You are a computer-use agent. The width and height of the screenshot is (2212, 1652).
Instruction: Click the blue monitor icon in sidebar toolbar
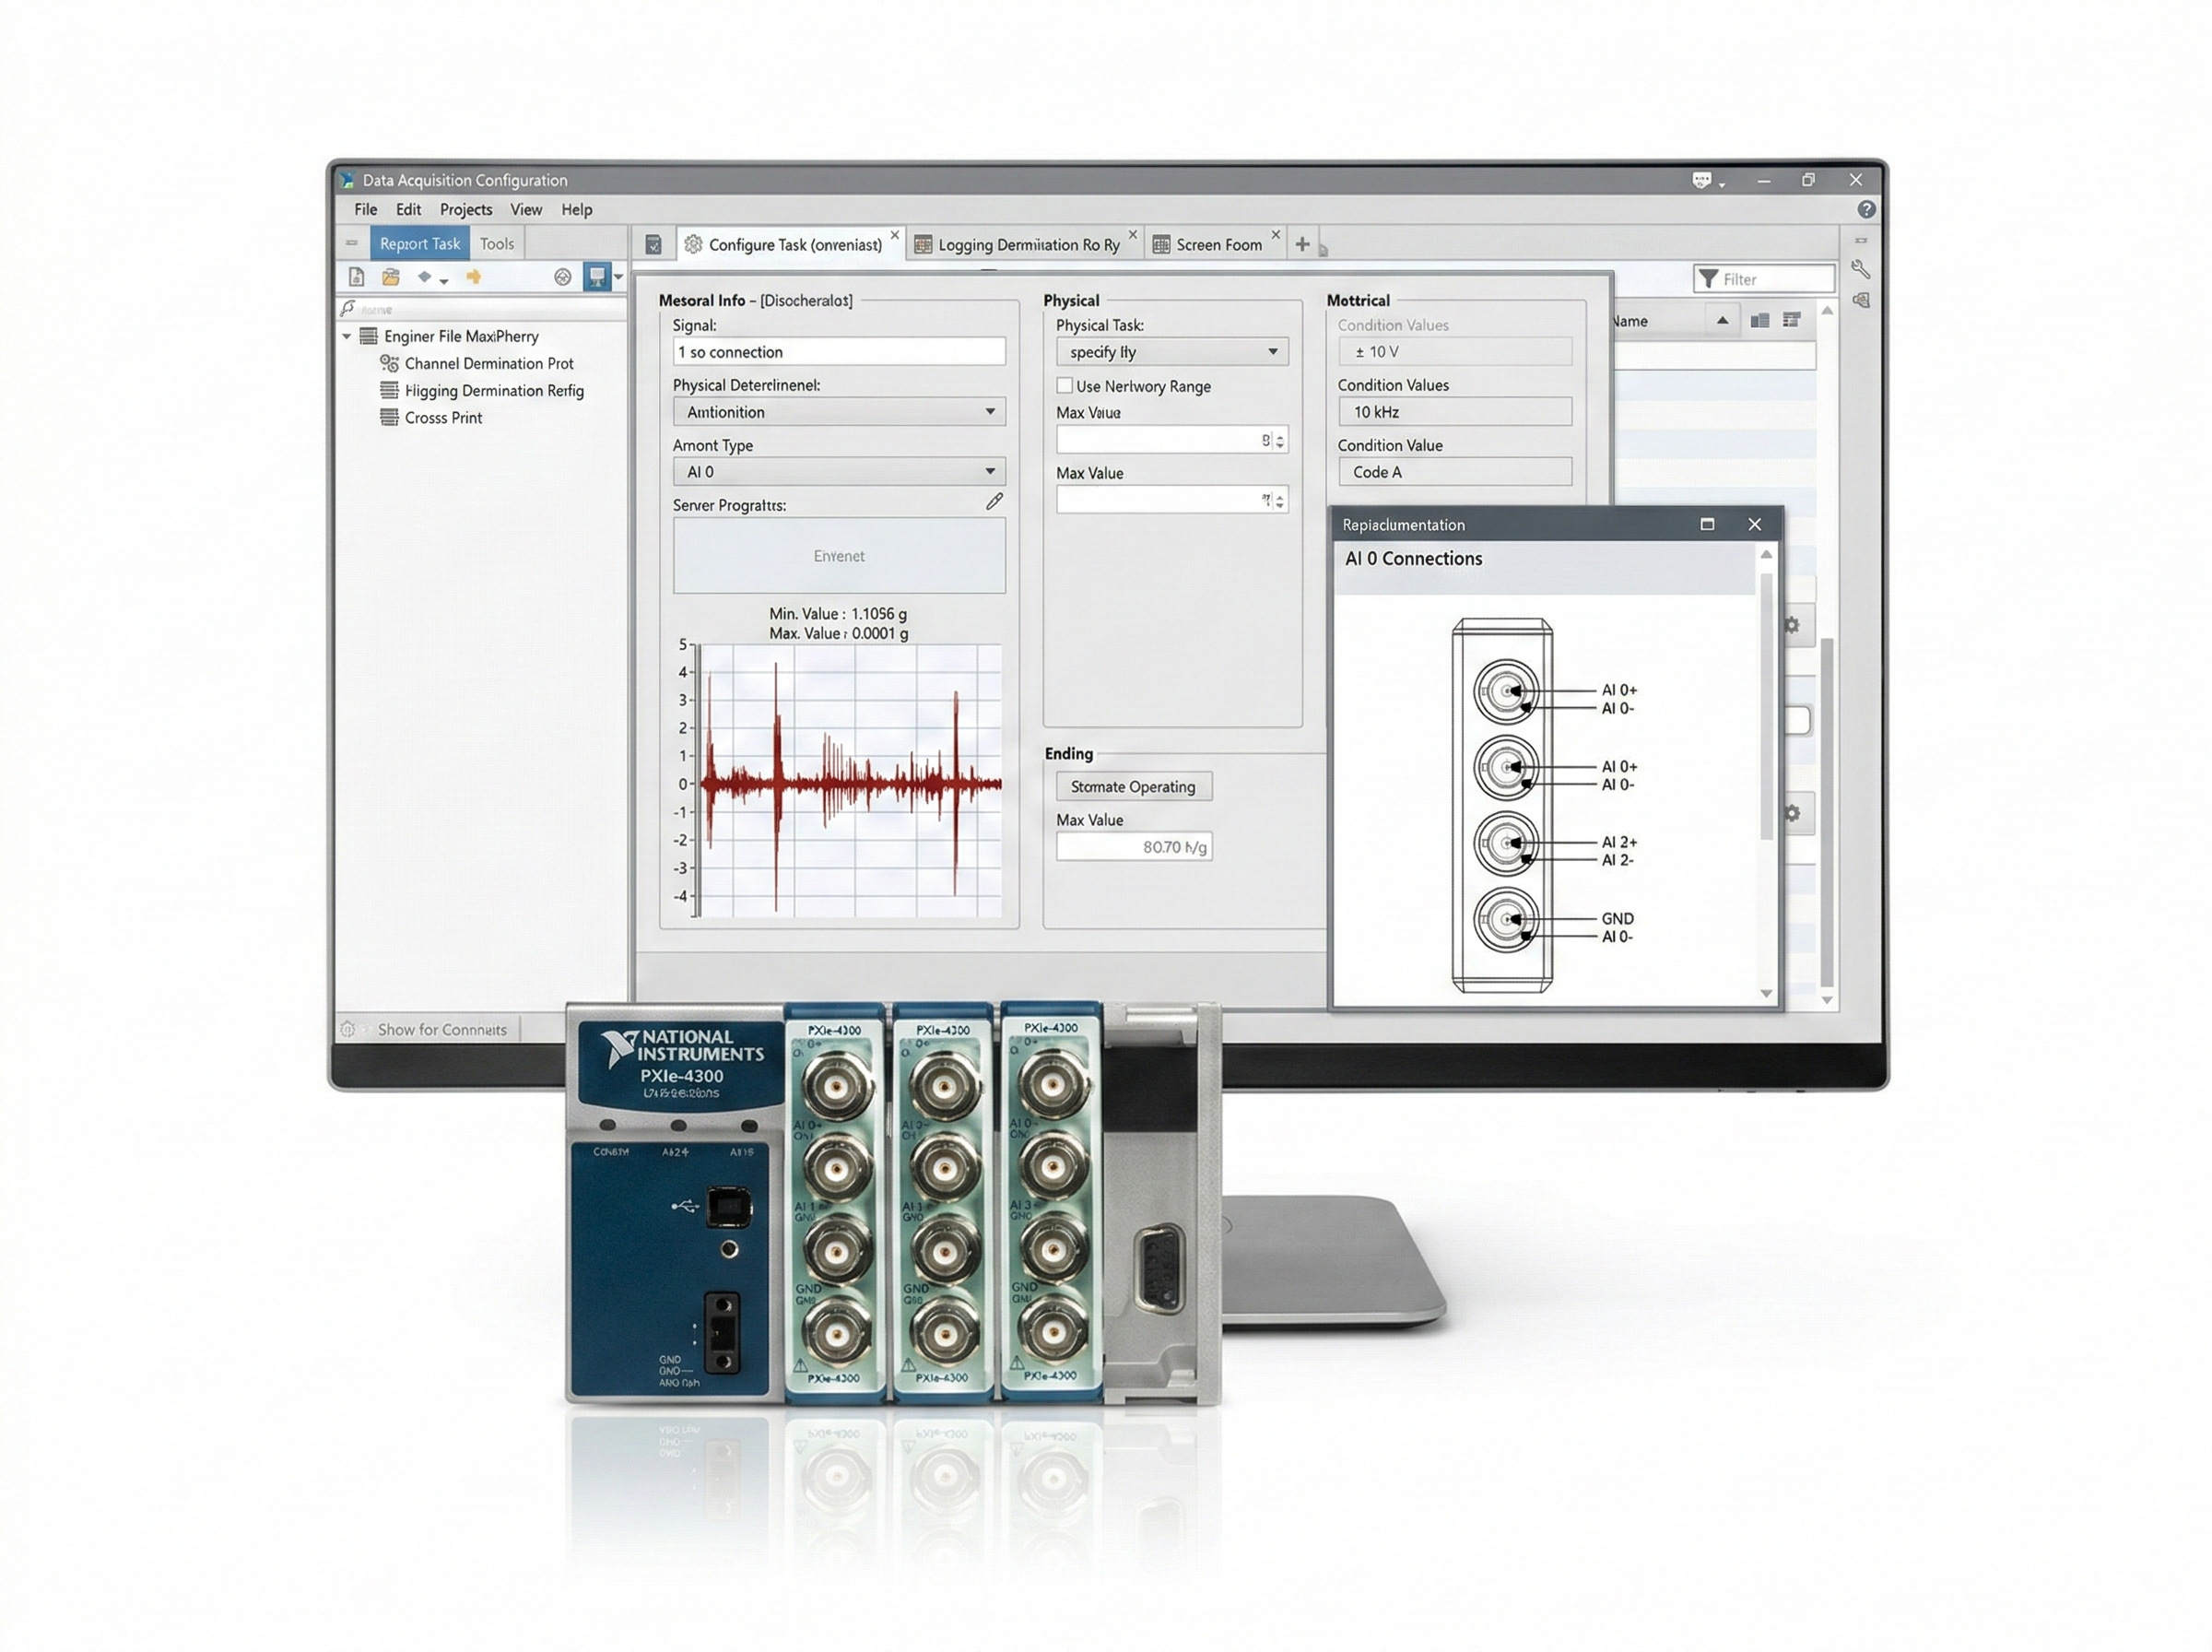(x=596, y=277)
